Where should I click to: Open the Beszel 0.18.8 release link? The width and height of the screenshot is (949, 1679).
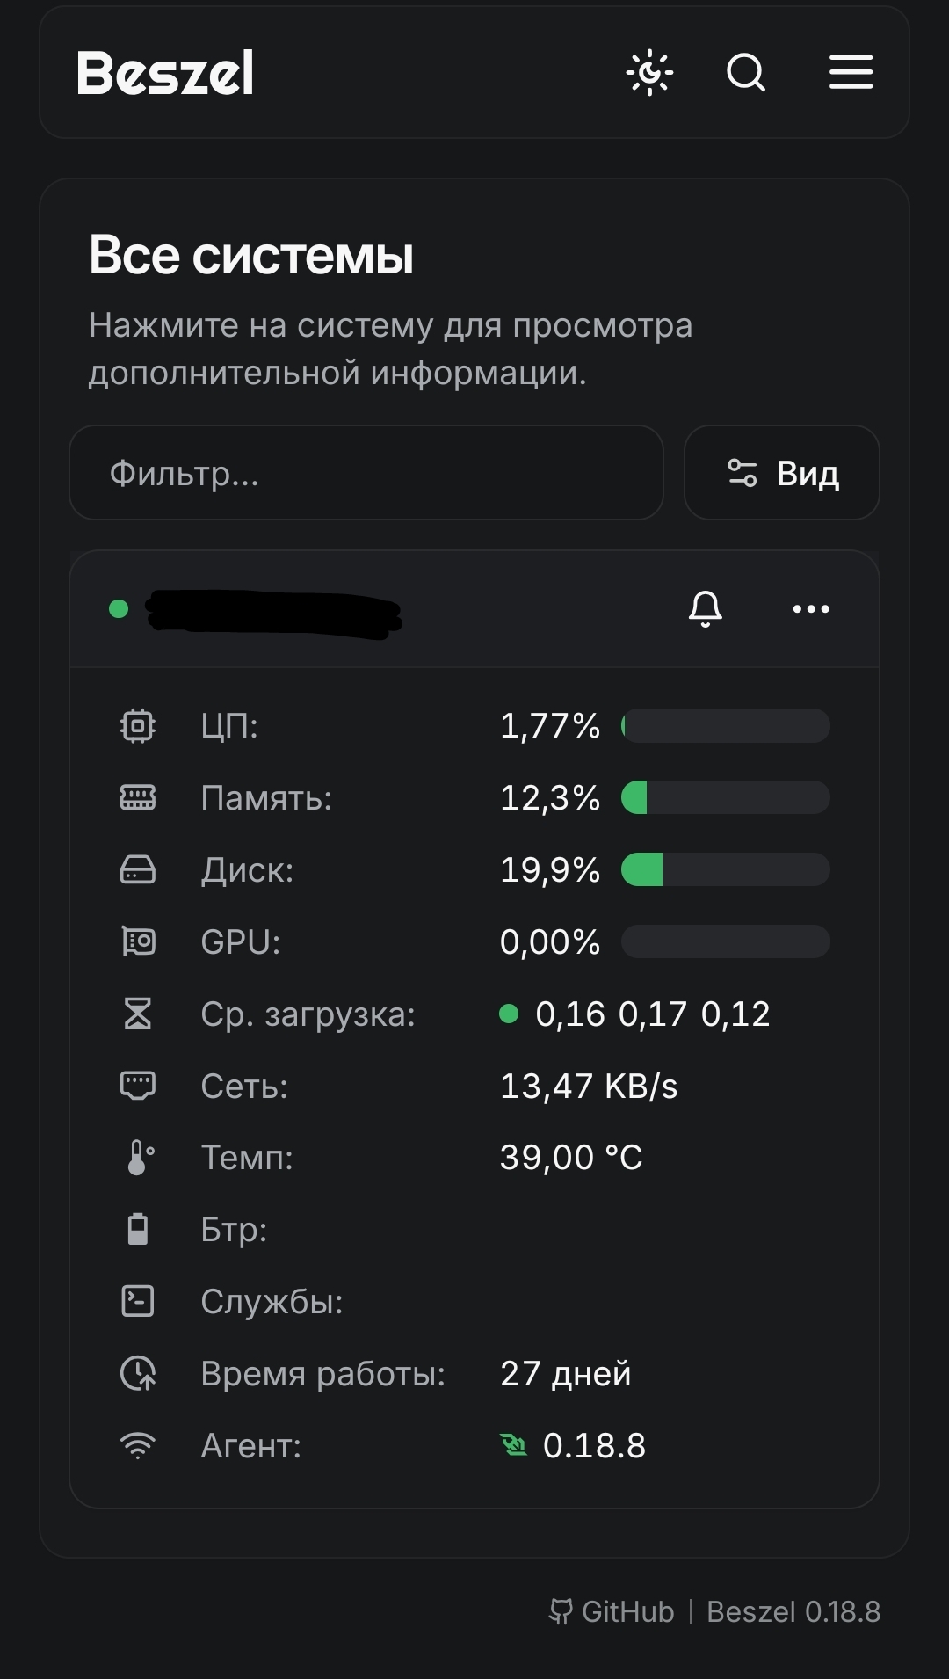point(793,1611)
